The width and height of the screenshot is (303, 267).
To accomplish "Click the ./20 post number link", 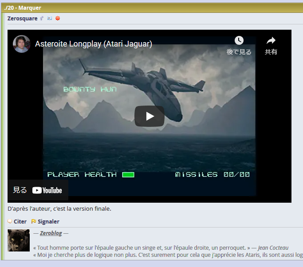I will coord(9,8).
